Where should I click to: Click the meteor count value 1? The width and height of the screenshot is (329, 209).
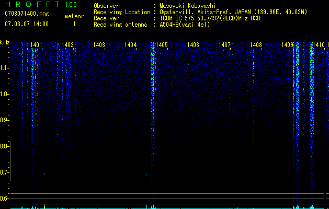(74, 24)
